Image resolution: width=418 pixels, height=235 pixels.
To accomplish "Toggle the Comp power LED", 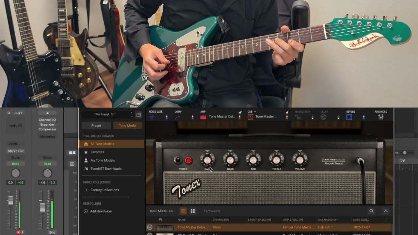I will [192, 117].
